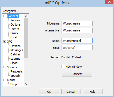The image size is (114, 97).
Task: Click the FurNet: FurNet server text
Action: (x=71, y=57)
